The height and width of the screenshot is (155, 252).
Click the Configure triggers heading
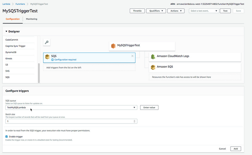coord(17,91)
